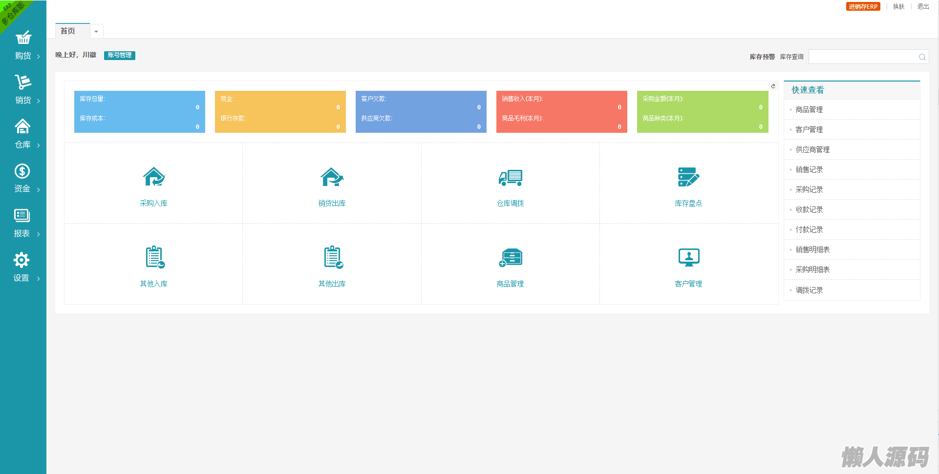This screenshot has width=939, height=474.
Task: Click the refresh icon above the stats cards
Action: pos(773,86)
